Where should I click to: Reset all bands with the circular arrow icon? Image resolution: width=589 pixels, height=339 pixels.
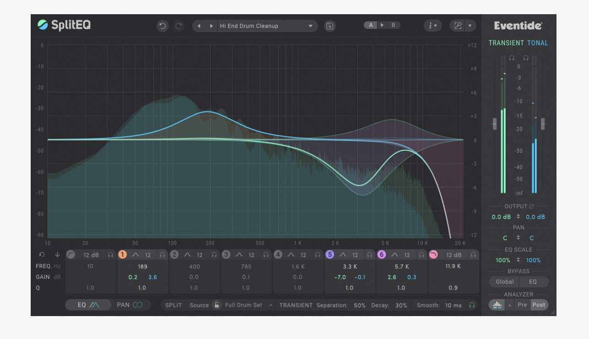click(x=42, y=255)
